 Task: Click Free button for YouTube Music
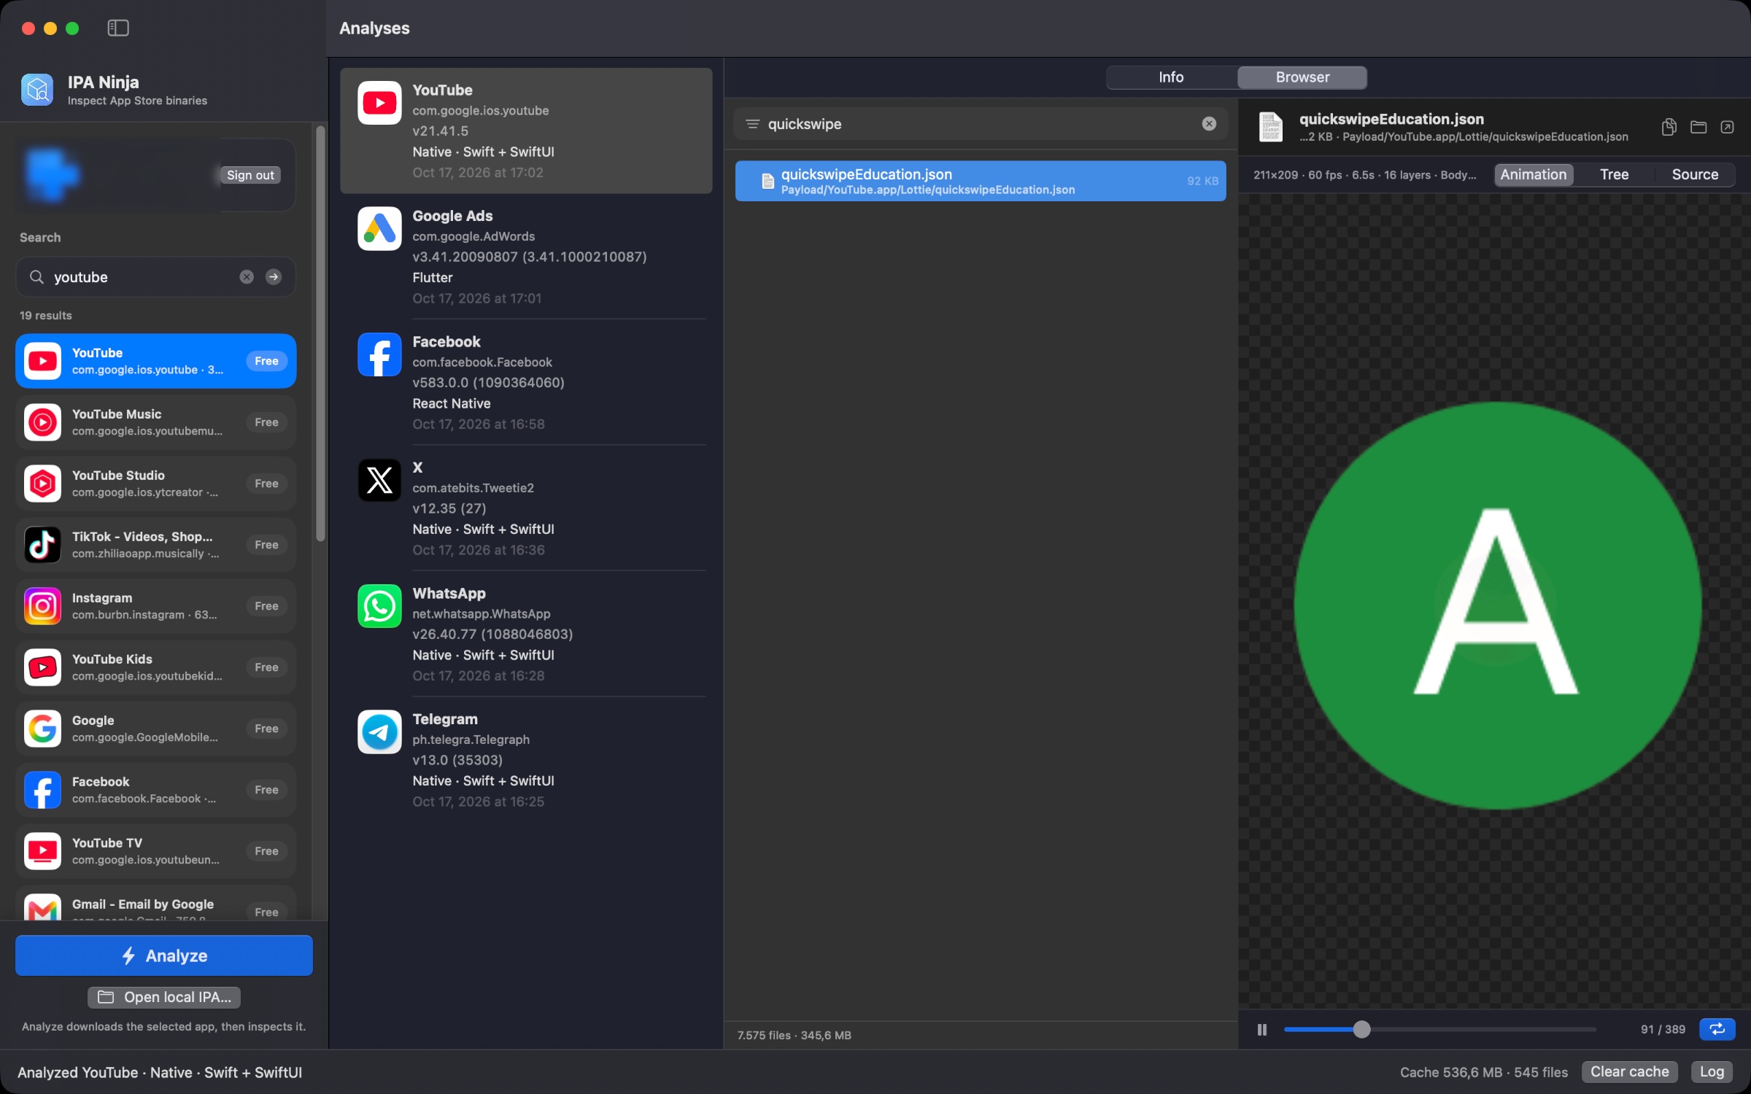click(x=266, y=422)
